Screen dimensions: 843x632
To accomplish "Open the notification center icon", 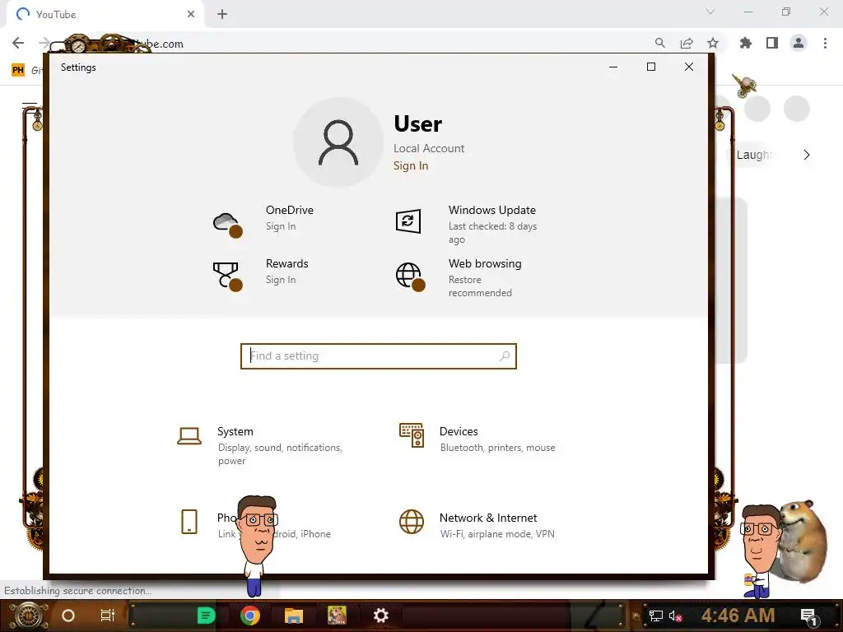I will pos(809,616).
